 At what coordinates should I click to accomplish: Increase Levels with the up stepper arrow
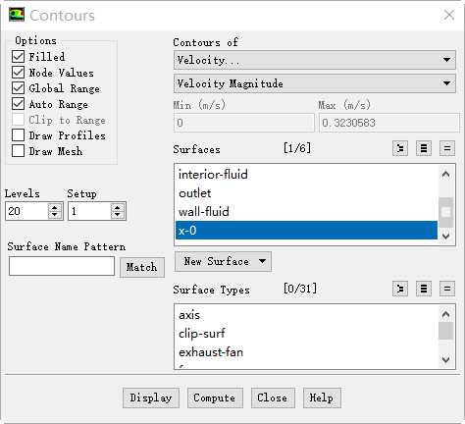(x=55, y=207)
